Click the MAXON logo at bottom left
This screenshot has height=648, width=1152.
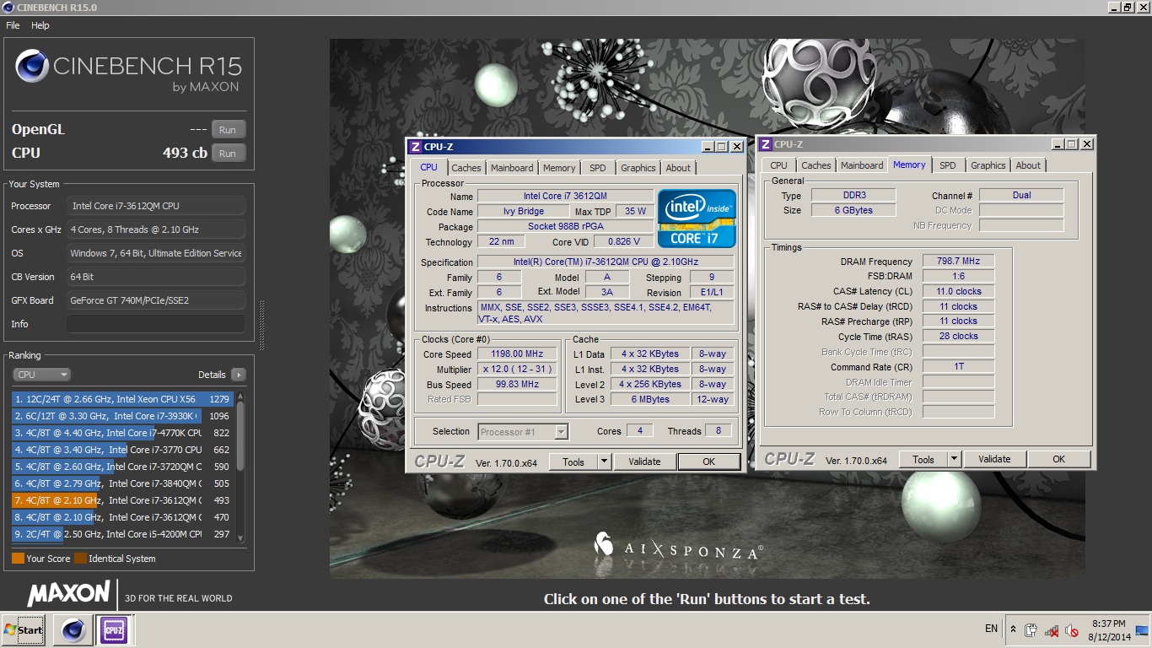click(x=68, y=594)
